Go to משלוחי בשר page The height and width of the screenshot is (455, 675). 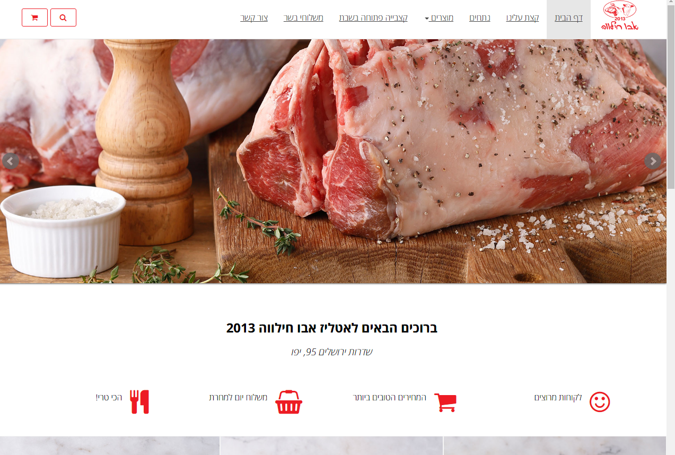coord(303,17)
